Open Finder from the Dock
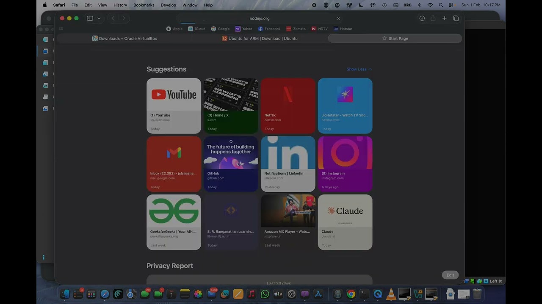This screenshot has width=542, height=304. (x=65, y=294)
